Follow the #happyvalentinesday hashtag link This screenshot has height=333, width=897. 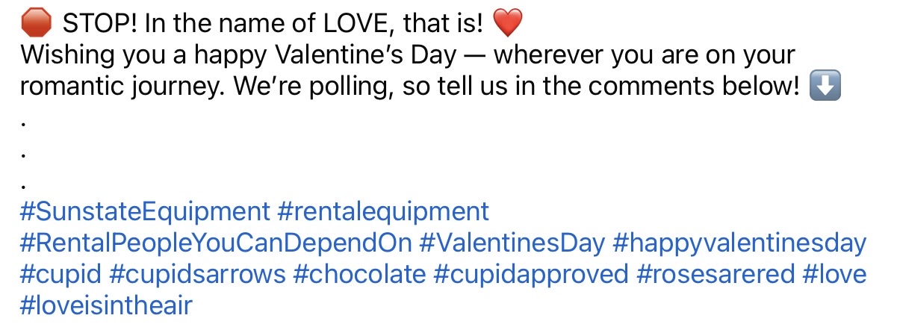click(x=739, y=243)
